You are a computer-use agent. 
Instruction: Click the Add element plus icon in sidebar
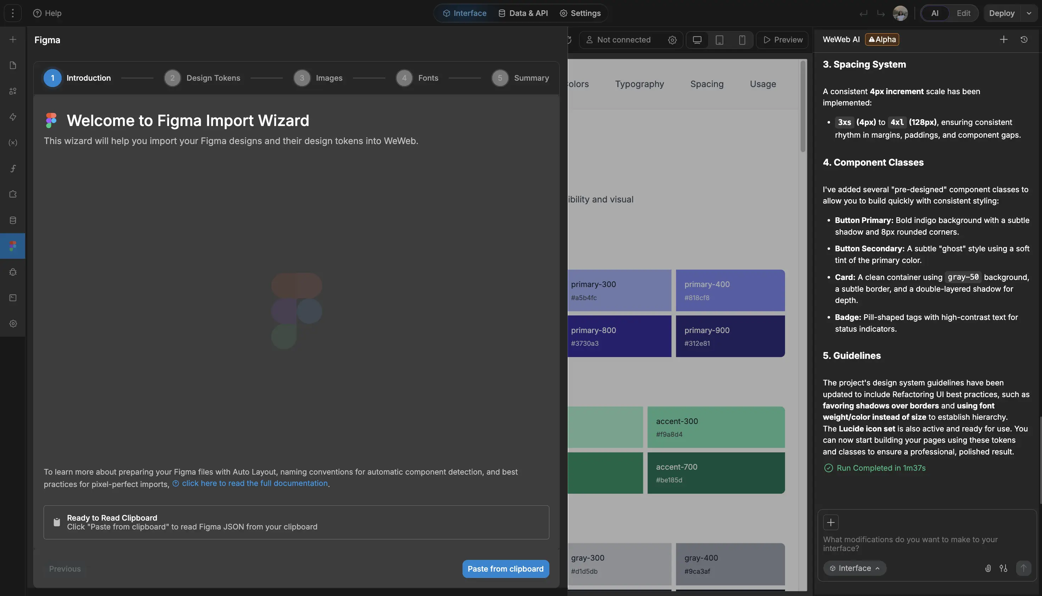click(13, 40)
